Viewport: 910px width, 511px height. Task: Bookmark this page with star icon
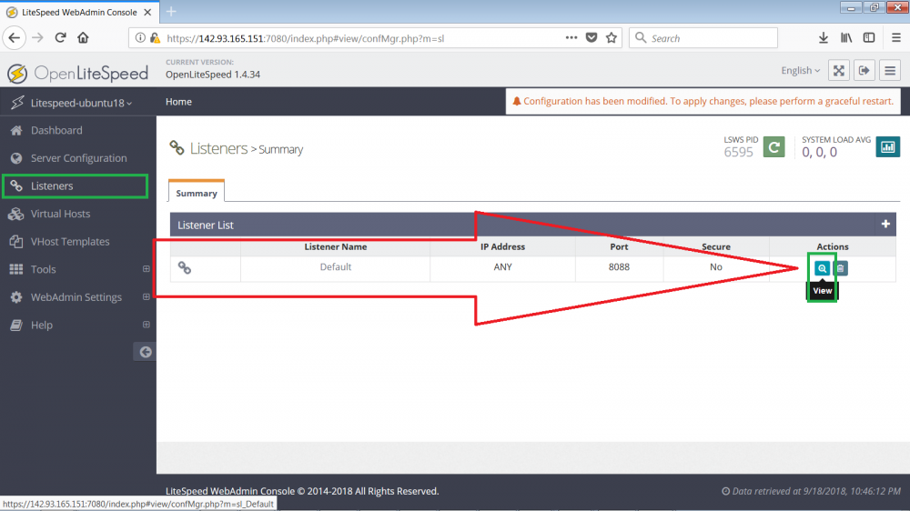click(x=612, y=37)
